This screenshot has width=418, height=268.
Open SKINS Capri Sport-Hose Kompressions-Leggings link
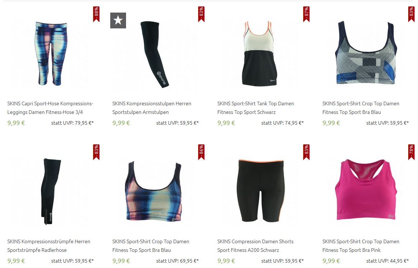point(50,108)
